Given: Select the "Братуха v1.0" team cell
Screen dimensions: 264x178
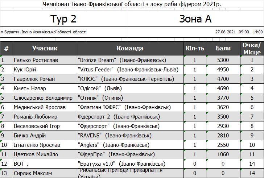Looking at the screenshot, I should pyautogui.click(x=130, y=164).
